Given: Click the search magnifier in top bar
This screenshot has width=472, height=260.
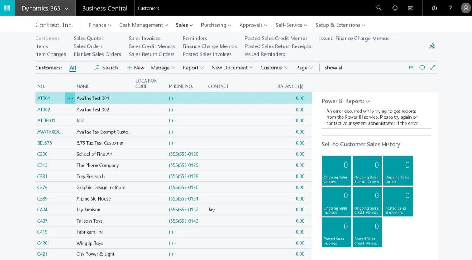Looking at the screenshot, I should 379,8.
